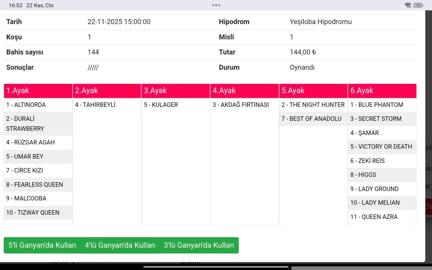Image resolution: width=432 pixels, height=270 pixels.
Task: Click 11 - QUEEN AZRA entry
Action: pyautogui.click(x=374, y=217)
